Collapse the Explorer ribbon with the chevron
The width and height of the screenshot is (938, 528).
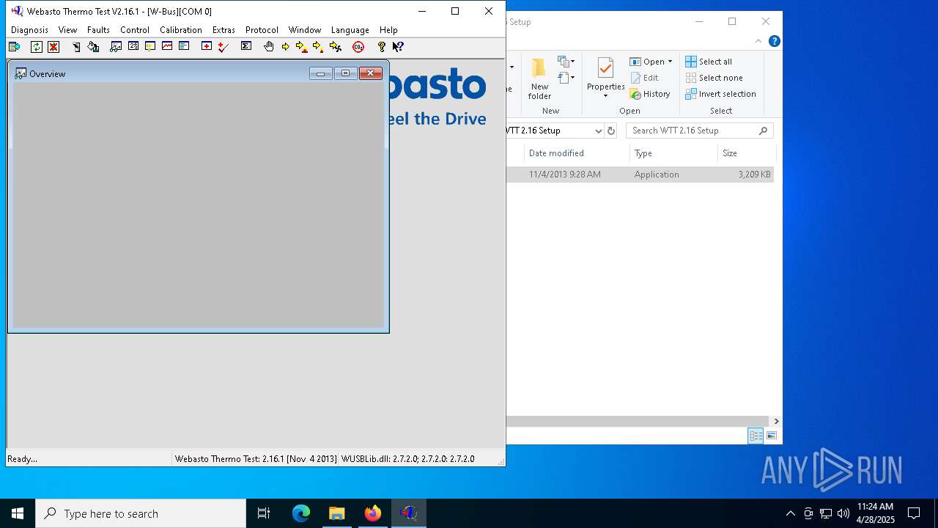click(758, 41)
